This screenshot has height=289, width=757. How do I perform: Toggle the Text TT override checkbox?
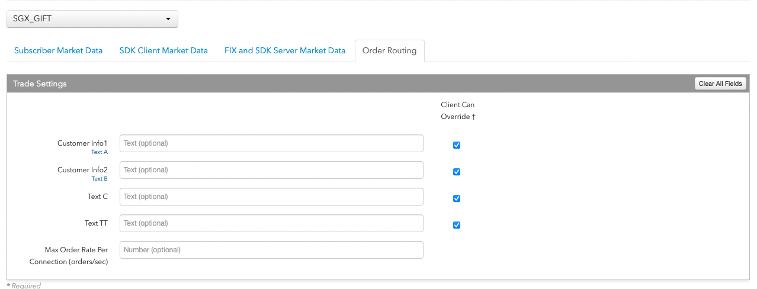457,225
